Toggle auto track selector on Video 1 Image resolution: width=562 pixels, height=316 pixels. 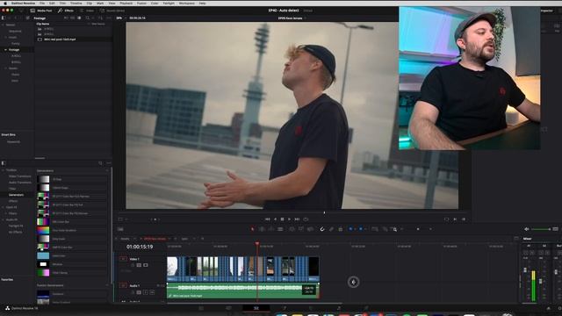[x=139, y=265]
